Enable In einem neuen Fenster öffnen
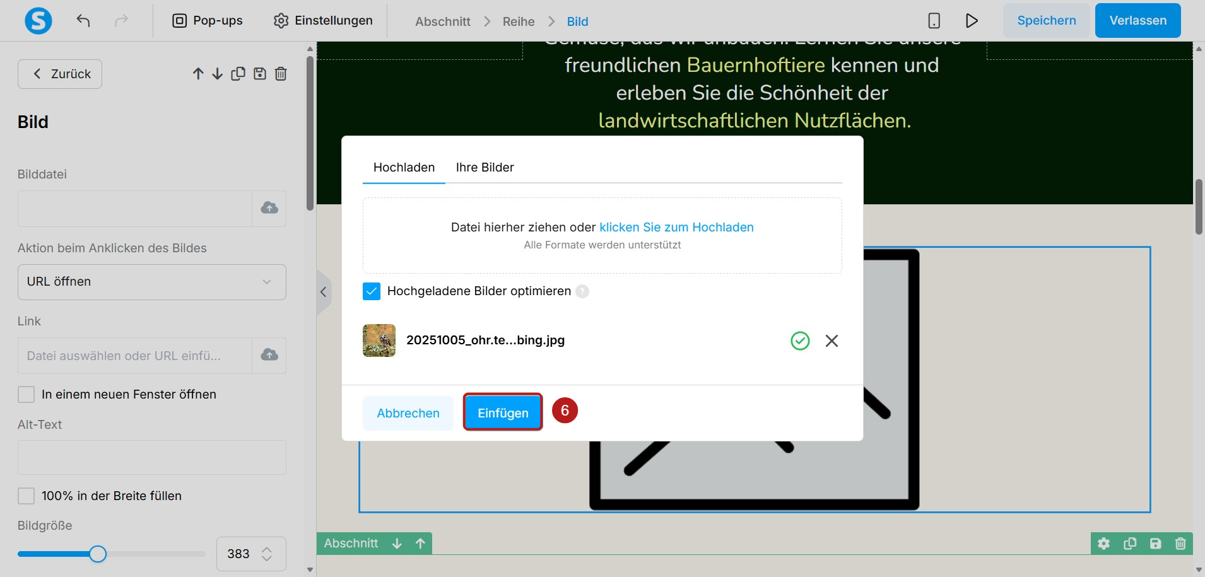The image size is (1205, 577). click(x=26, y=395)
